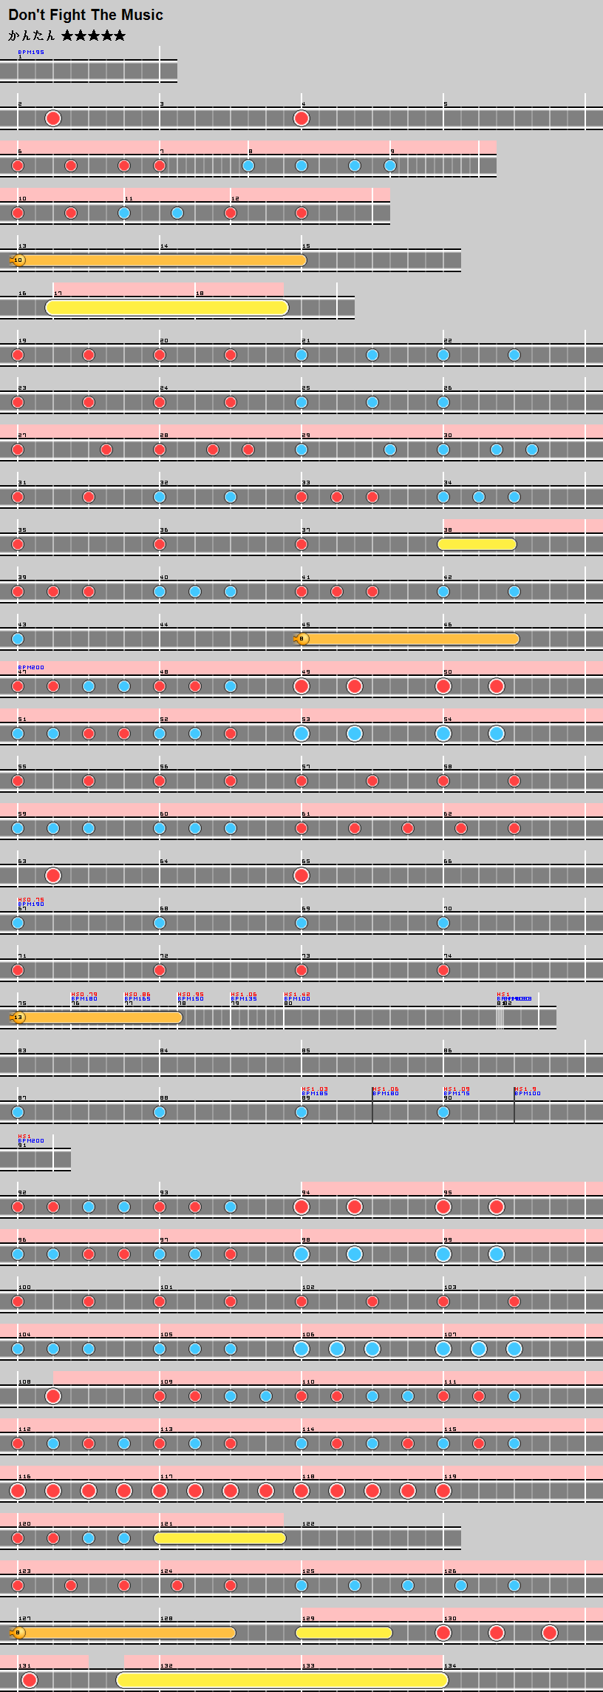Select the short yellow drumroll at measure 38

coord(477,544)
